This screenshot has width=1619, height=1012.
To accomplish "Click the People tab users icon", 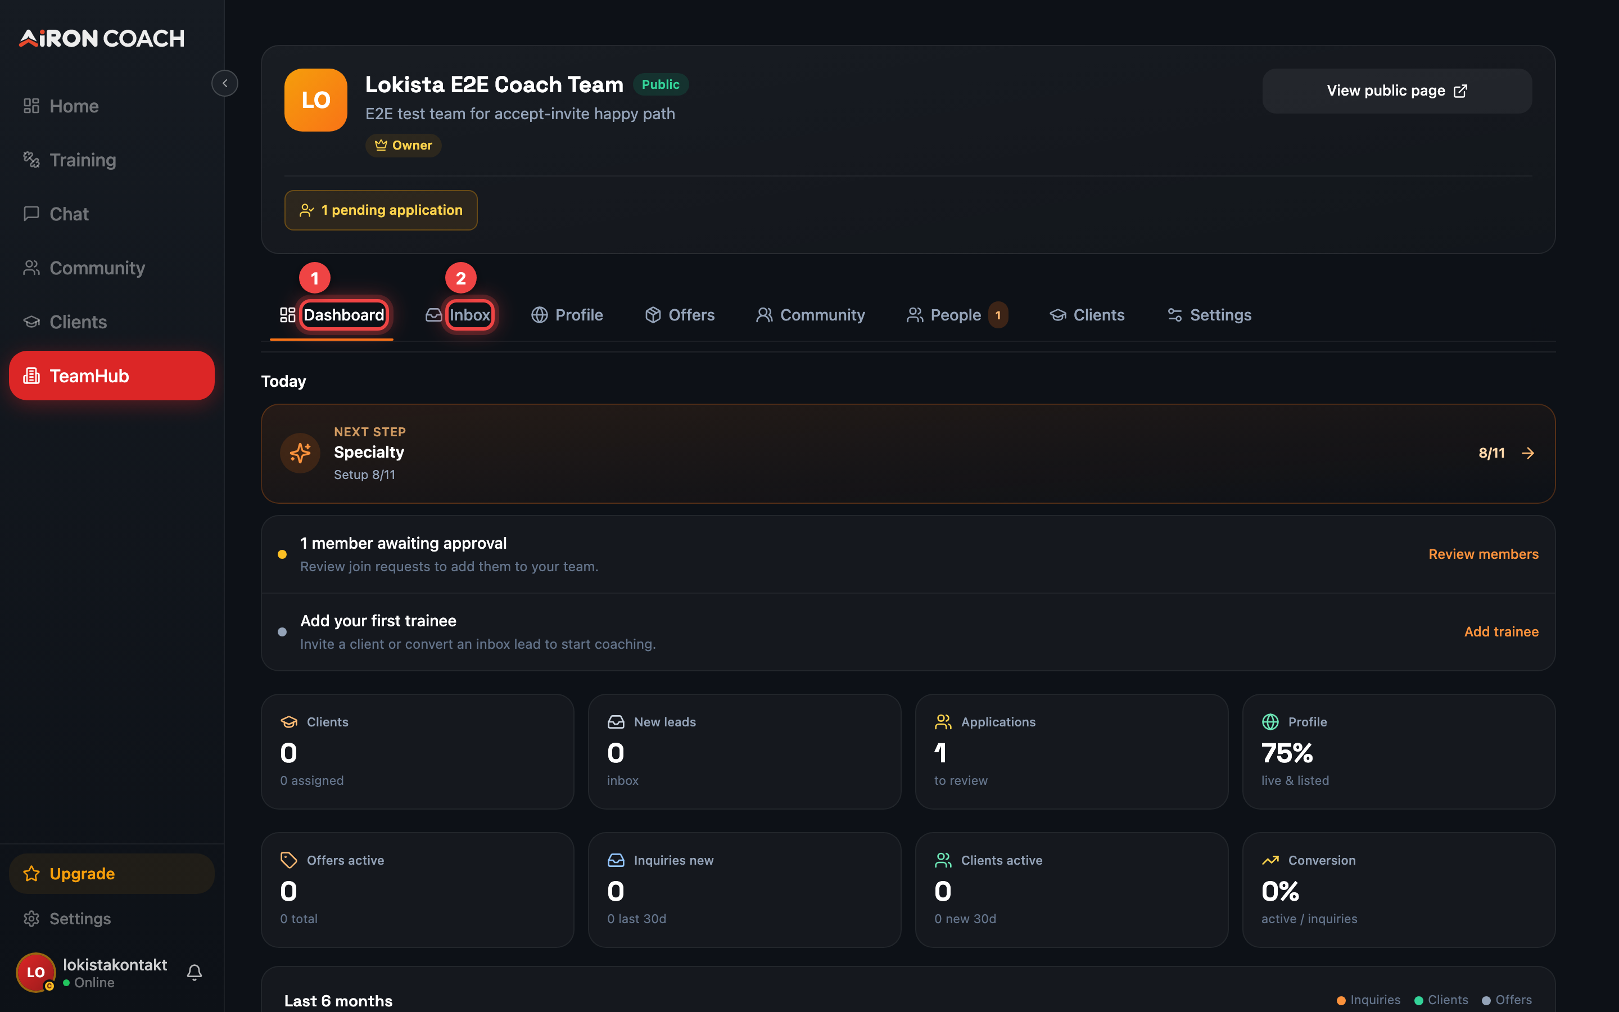I will [915, 315].
